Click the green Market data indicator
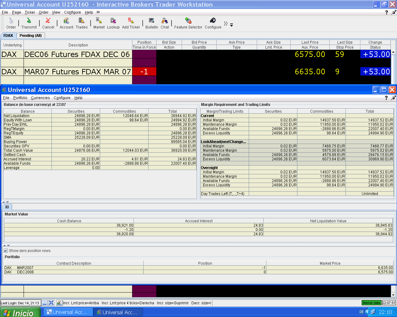The width and height of the screenshot is (397, 317). click(x=371, y=303)
